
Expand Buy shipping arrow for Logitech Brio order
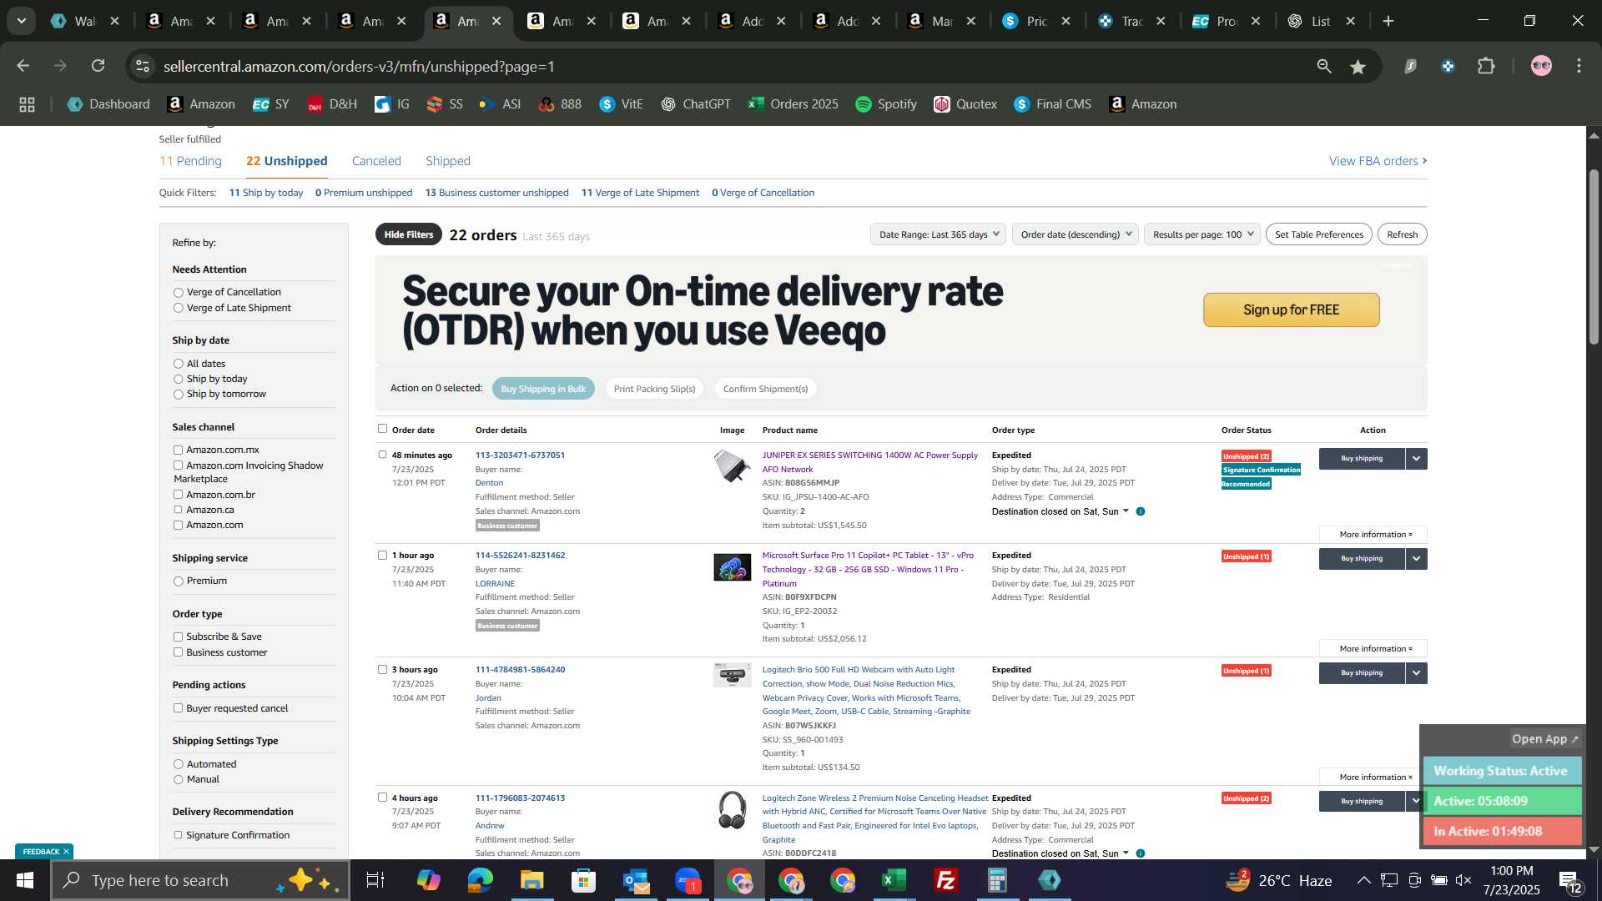pyautogui.click(x=1416, y=673)
